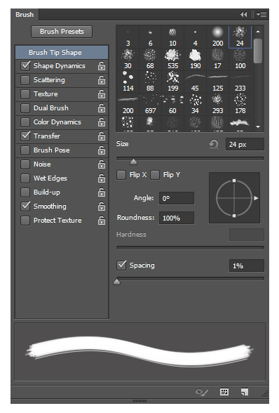
Task: Open Preset Manager icon at panel bottom
Action: coord(224,392)
